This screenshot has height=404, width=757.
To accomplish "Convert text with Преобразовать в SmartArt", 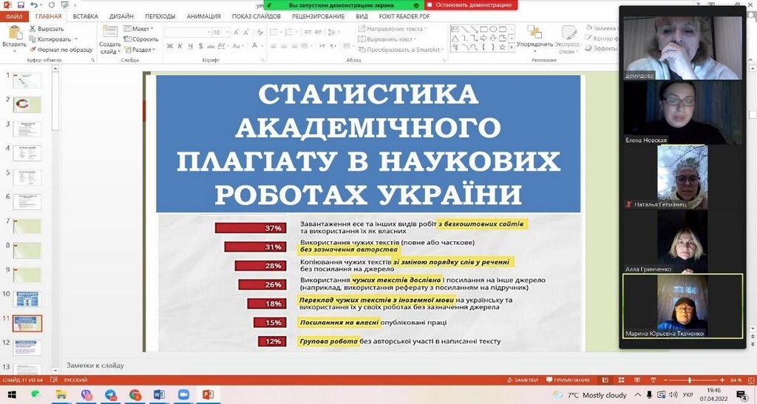I will click(x=401, y=50).
